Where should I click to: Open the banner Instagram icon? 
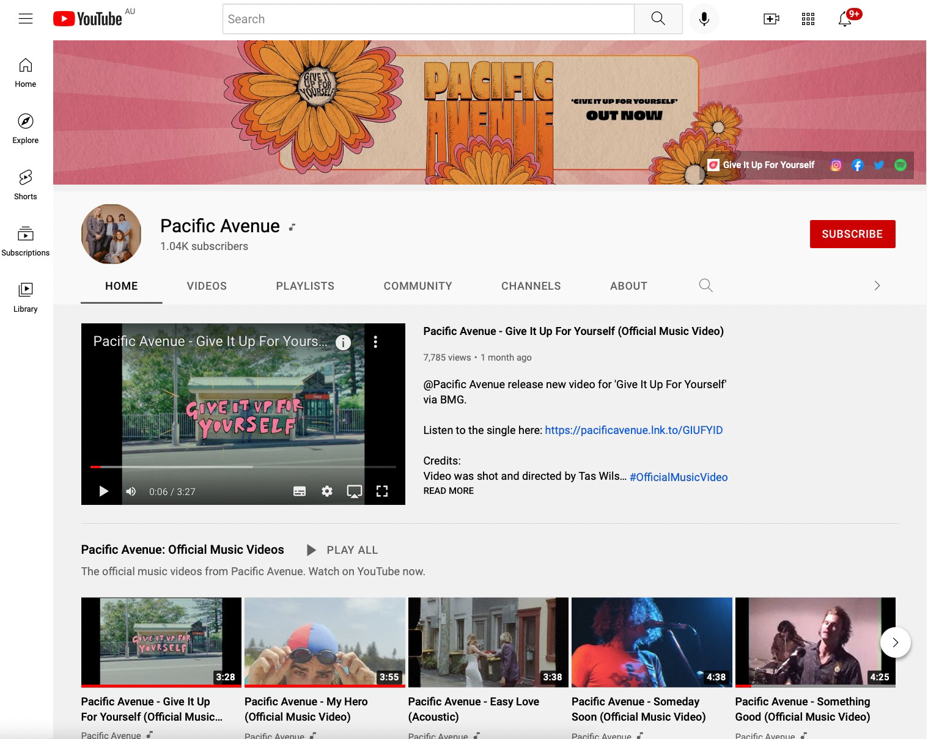pos(836,165)
